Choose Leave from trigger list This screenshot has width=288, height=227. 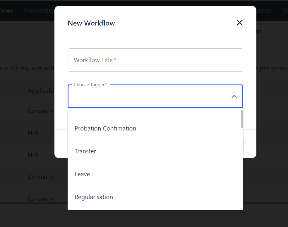pos(155,174)
